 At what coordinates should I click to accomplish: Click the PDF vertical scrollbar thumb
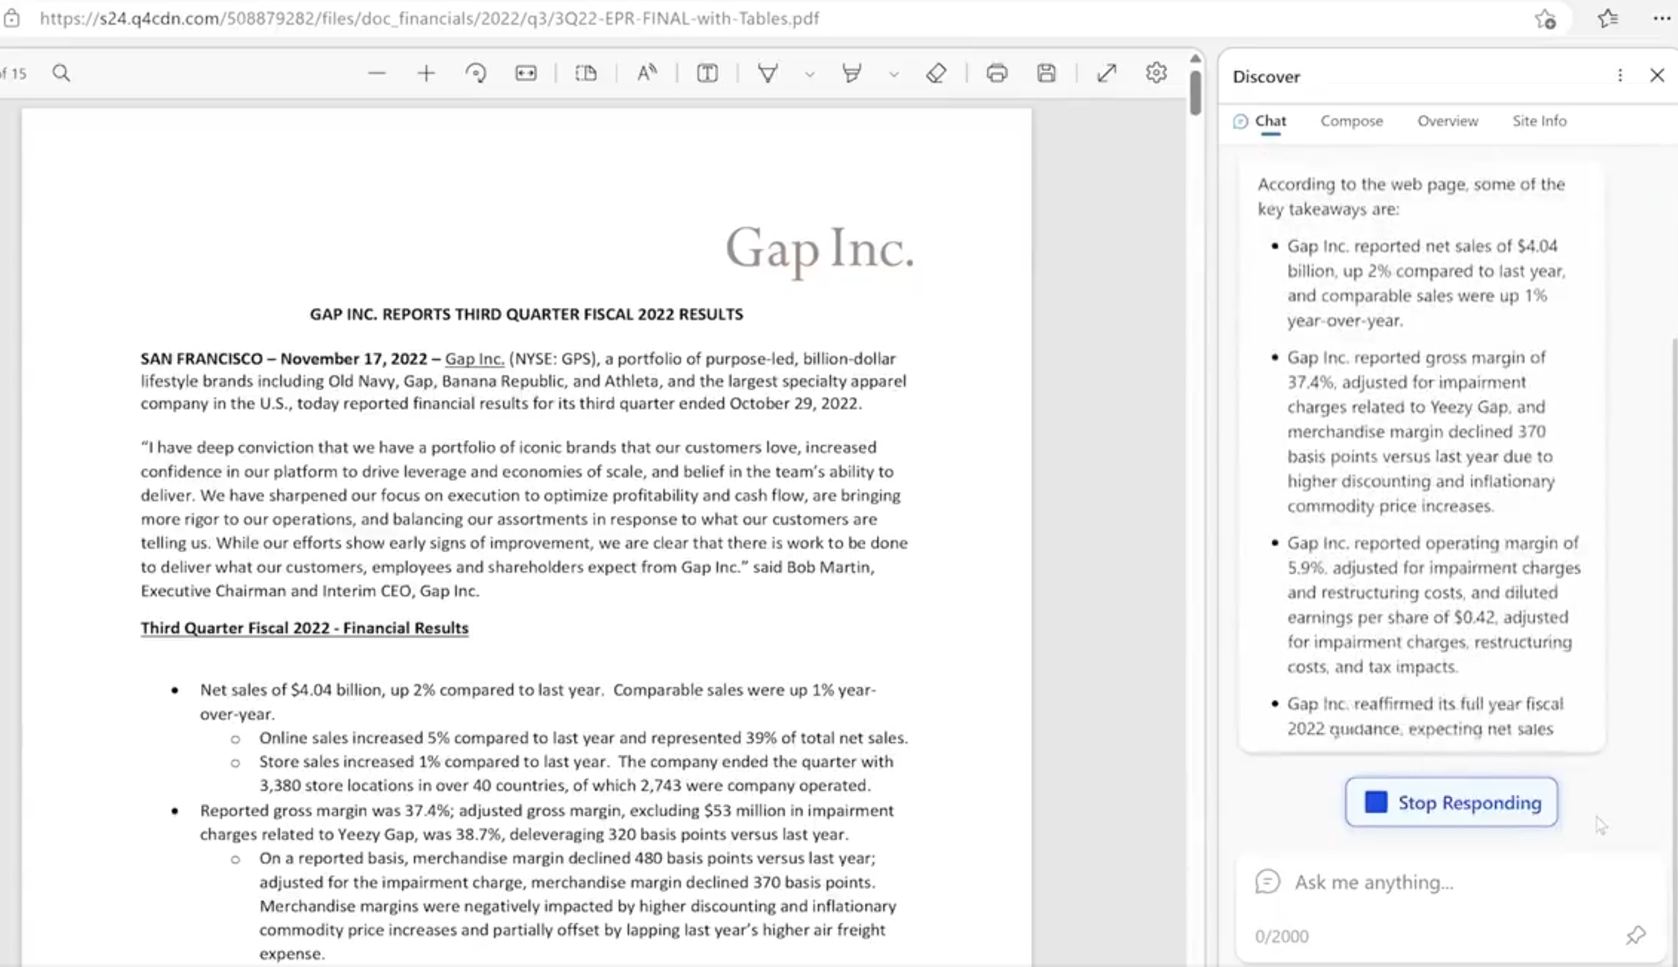pyautogui.click(x=1196, y=93)
